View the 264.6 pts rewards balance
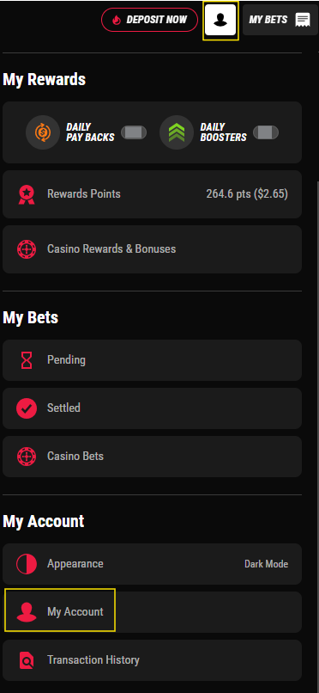This screenshot has width=319, height=693. (x=247, y=194)
